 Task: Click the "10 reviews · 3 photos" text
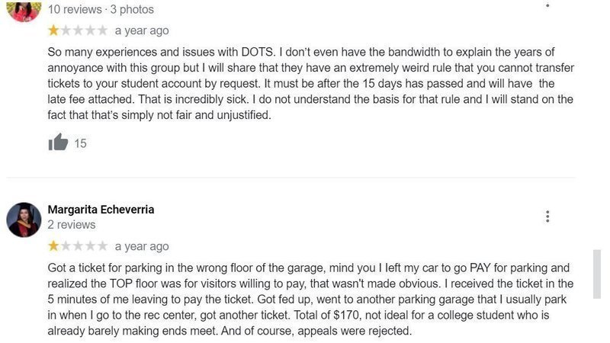click(x=101, y=10)
